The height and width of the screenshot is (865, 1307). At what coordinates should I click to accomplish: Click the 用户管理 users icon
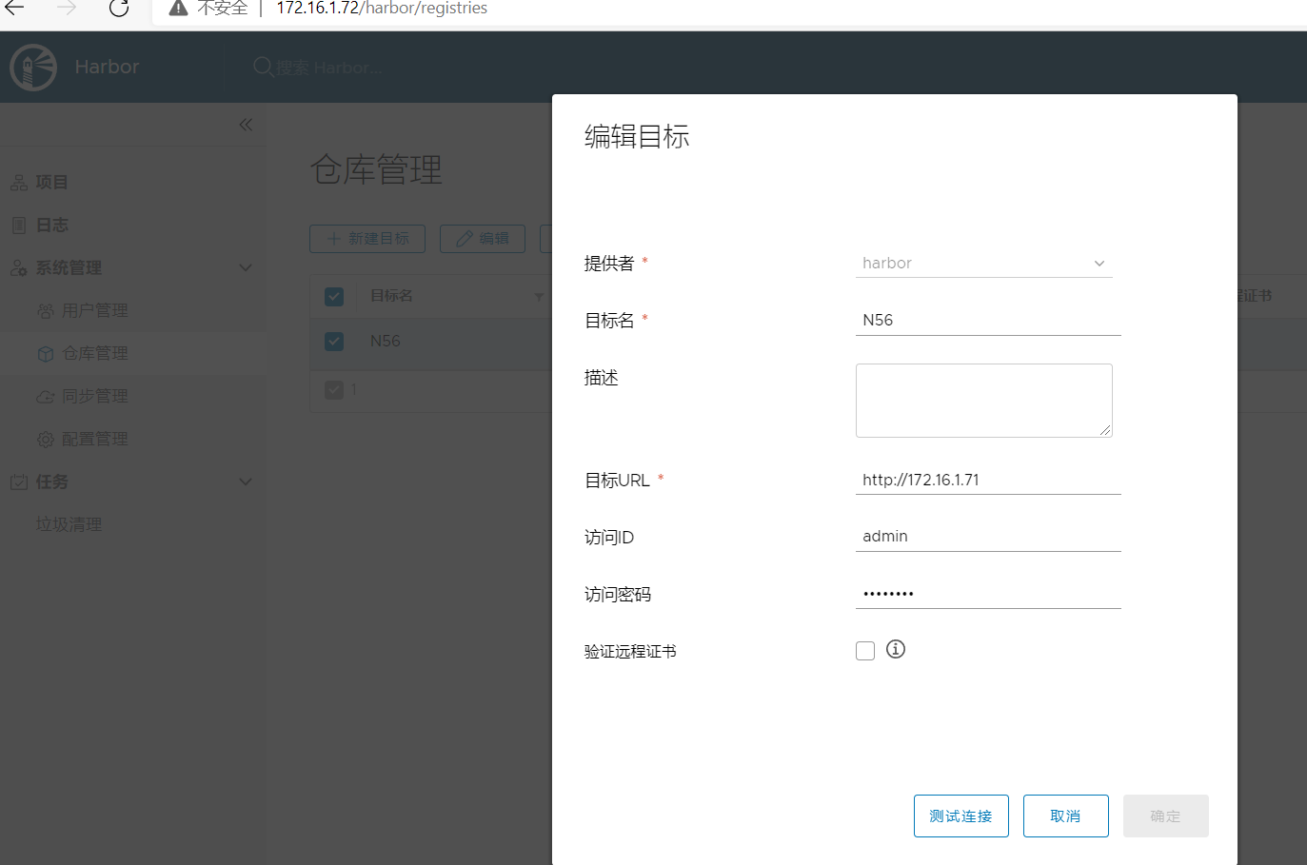[x=46, y=311]
